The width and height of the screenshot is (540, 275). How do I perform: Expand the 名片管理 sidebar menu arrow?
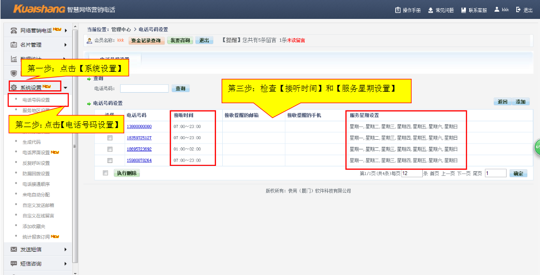(x=65, y=45)
